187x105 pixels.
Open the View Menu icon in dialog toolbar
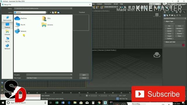click(x=58, y=12)
